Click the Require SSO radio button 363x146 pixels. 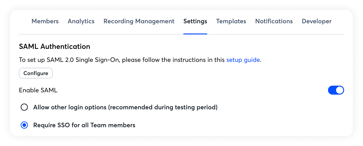point(24,125)
